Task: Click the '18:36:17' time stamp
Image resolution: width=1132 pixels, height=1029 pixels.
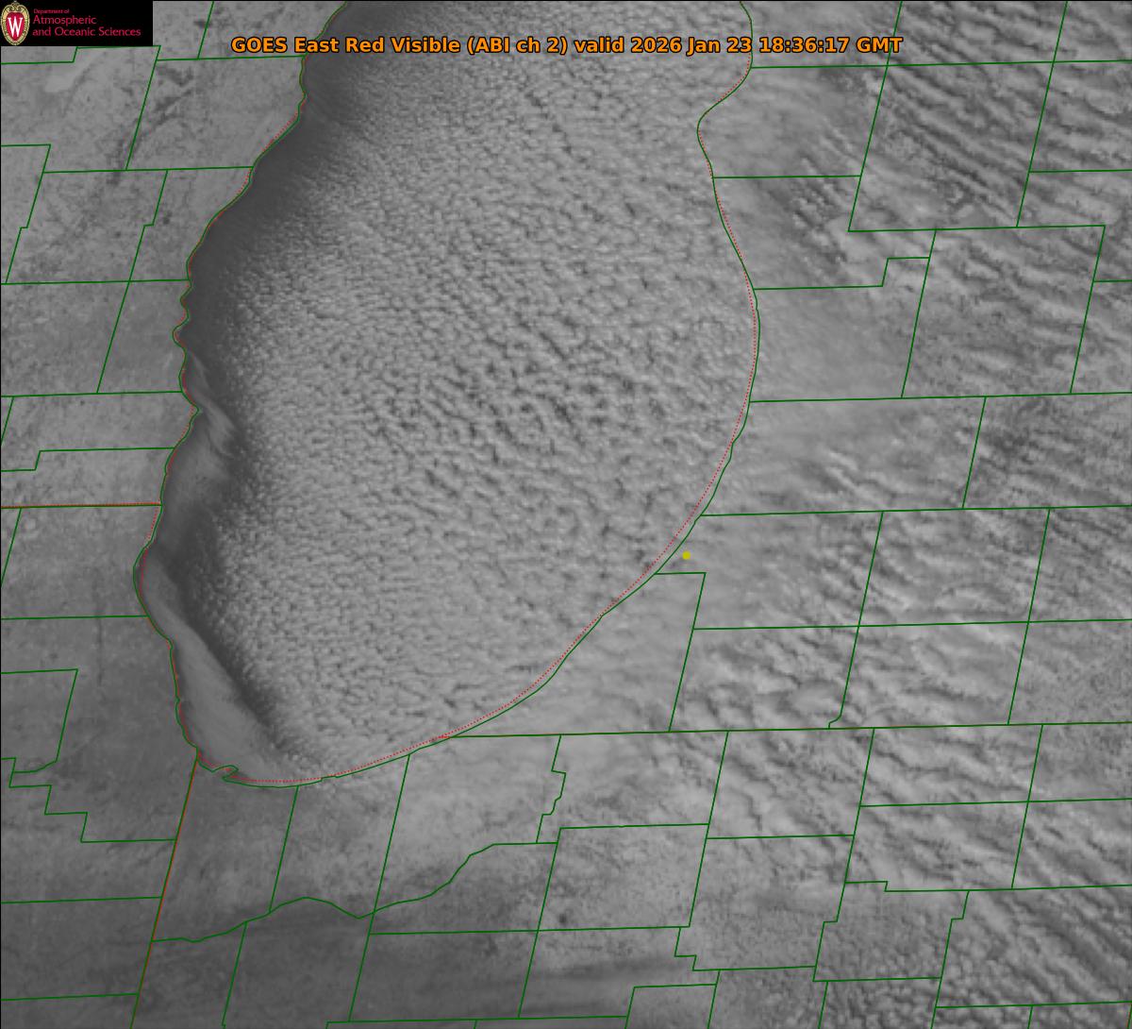Action: click(x=806, y=45)
